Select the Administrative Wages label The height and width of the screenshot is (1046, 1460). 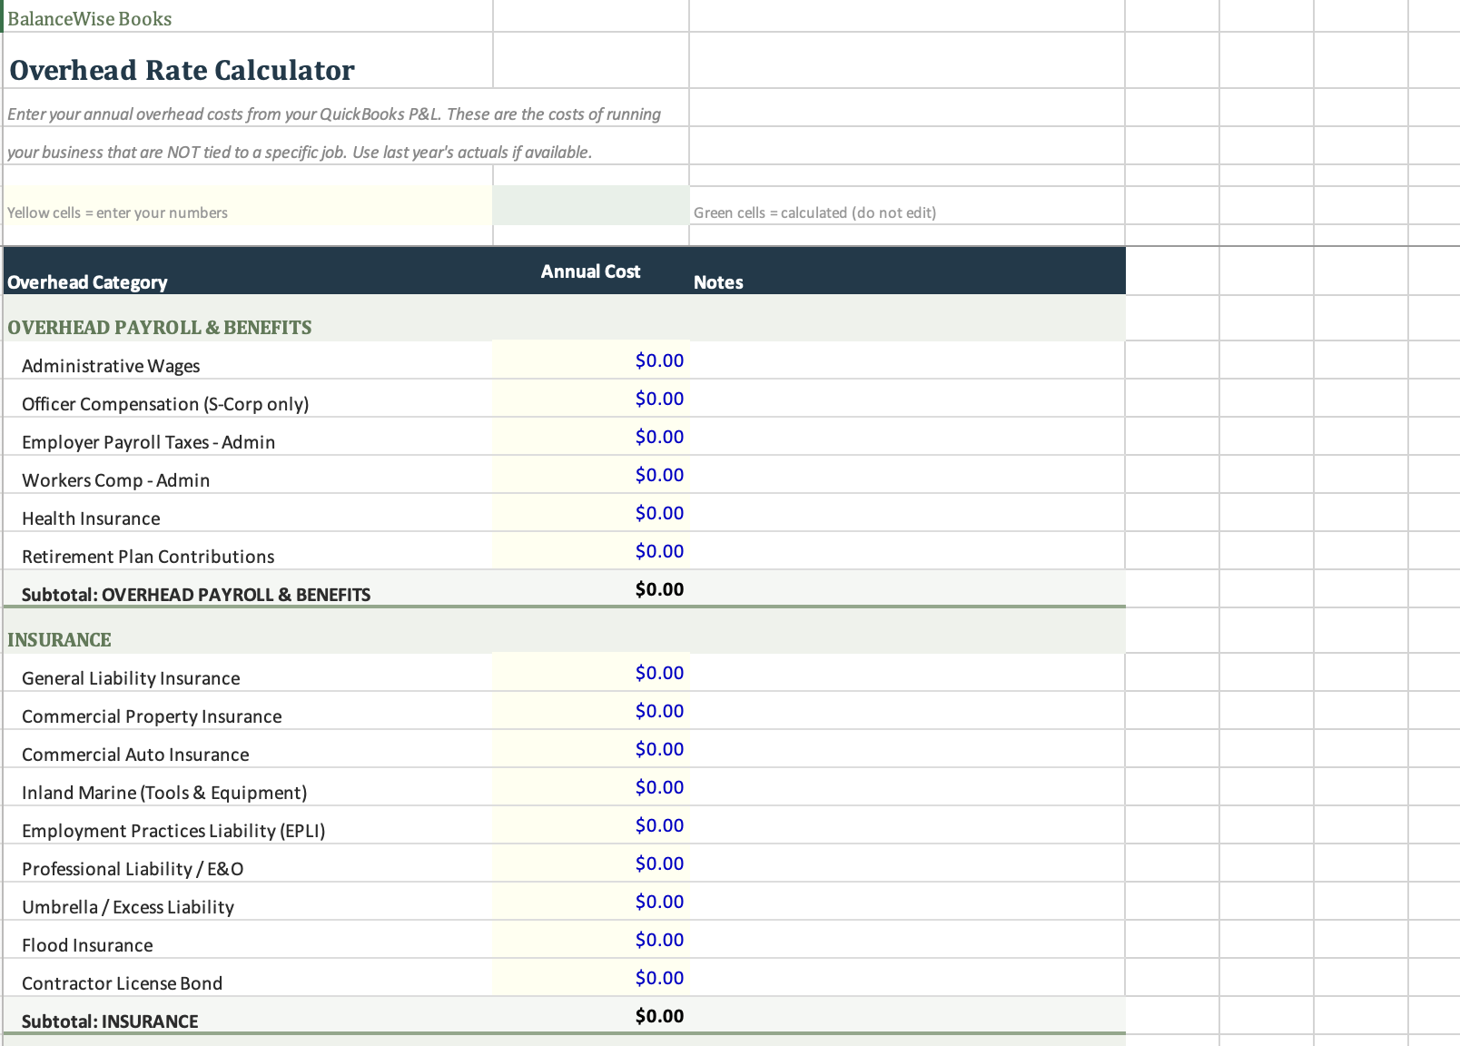(111, 366)
